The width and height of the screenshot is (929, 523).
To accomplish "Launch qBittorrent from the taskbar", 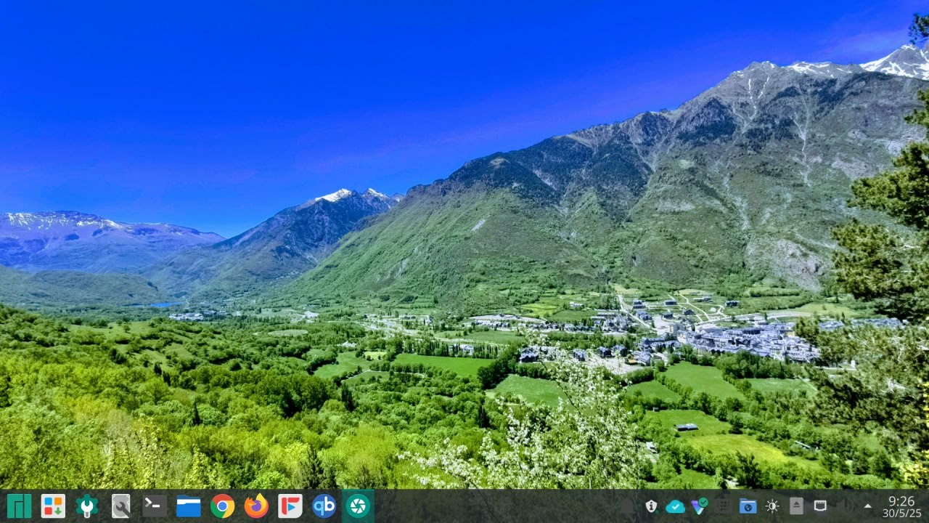I will (x=324, y=506).
